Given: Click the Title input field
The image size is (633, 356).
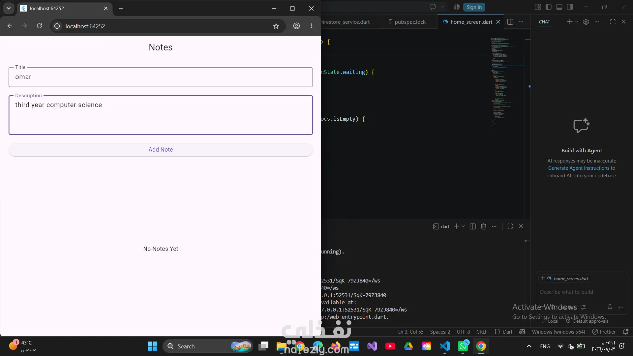Looking at the screenshot, I should tap(161, 77).
